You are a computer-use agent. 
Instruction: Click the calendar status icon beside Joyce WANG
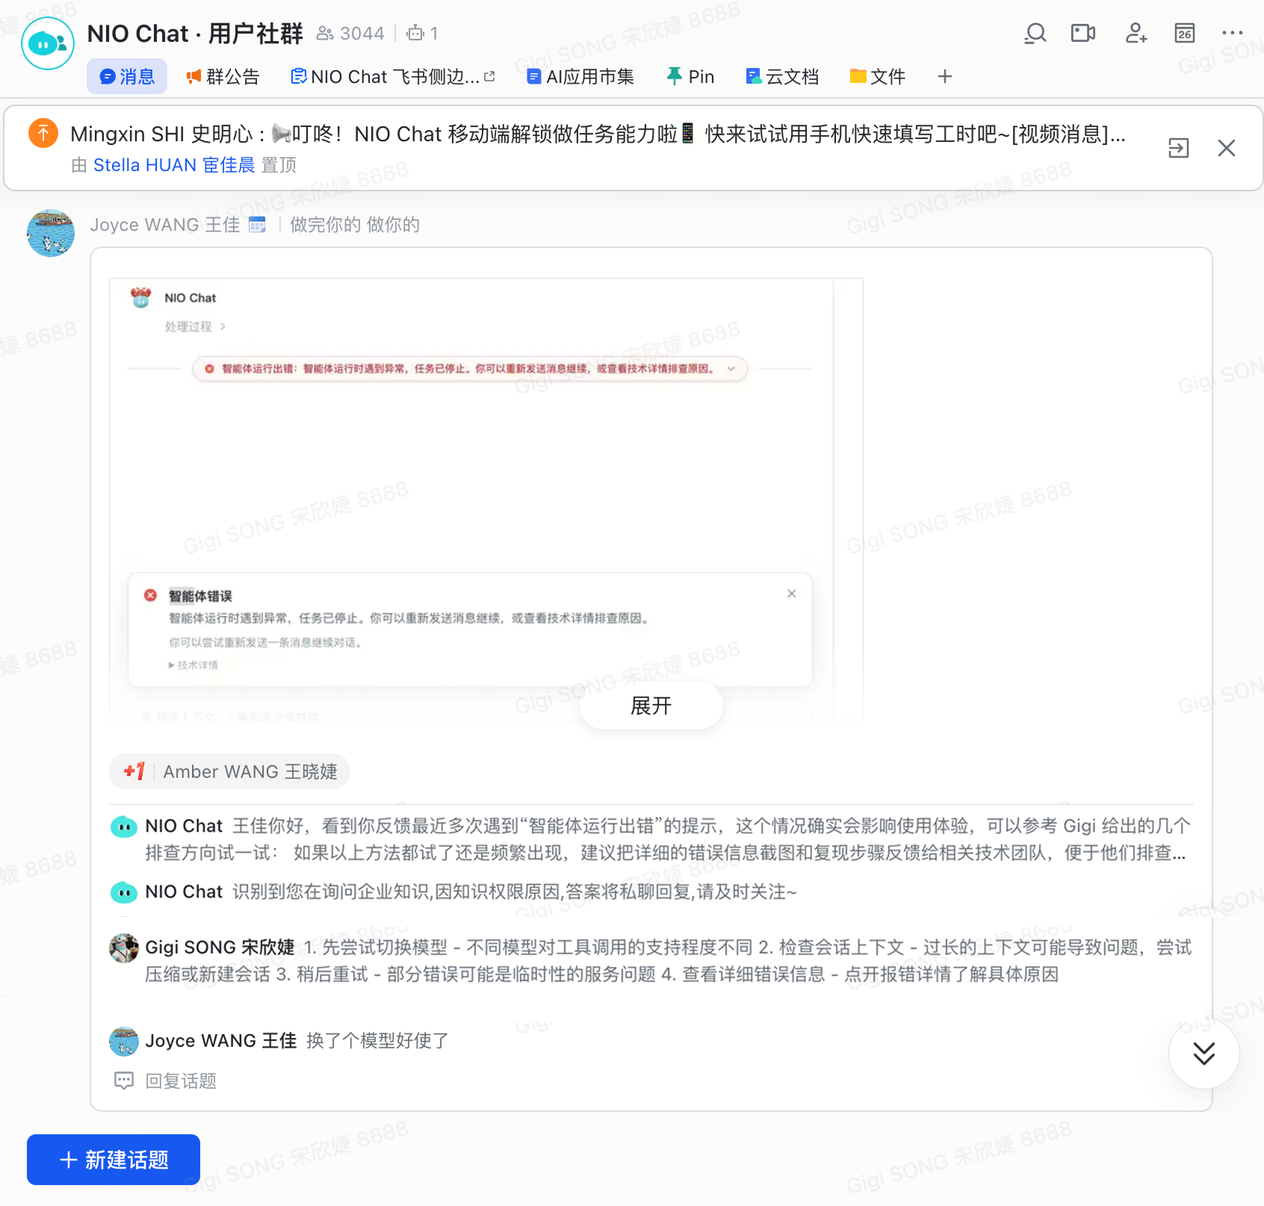tap(257, 225)
